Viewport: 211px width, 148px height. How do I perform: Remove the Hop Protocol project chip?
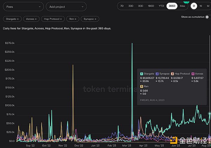(x=61, y=19)
